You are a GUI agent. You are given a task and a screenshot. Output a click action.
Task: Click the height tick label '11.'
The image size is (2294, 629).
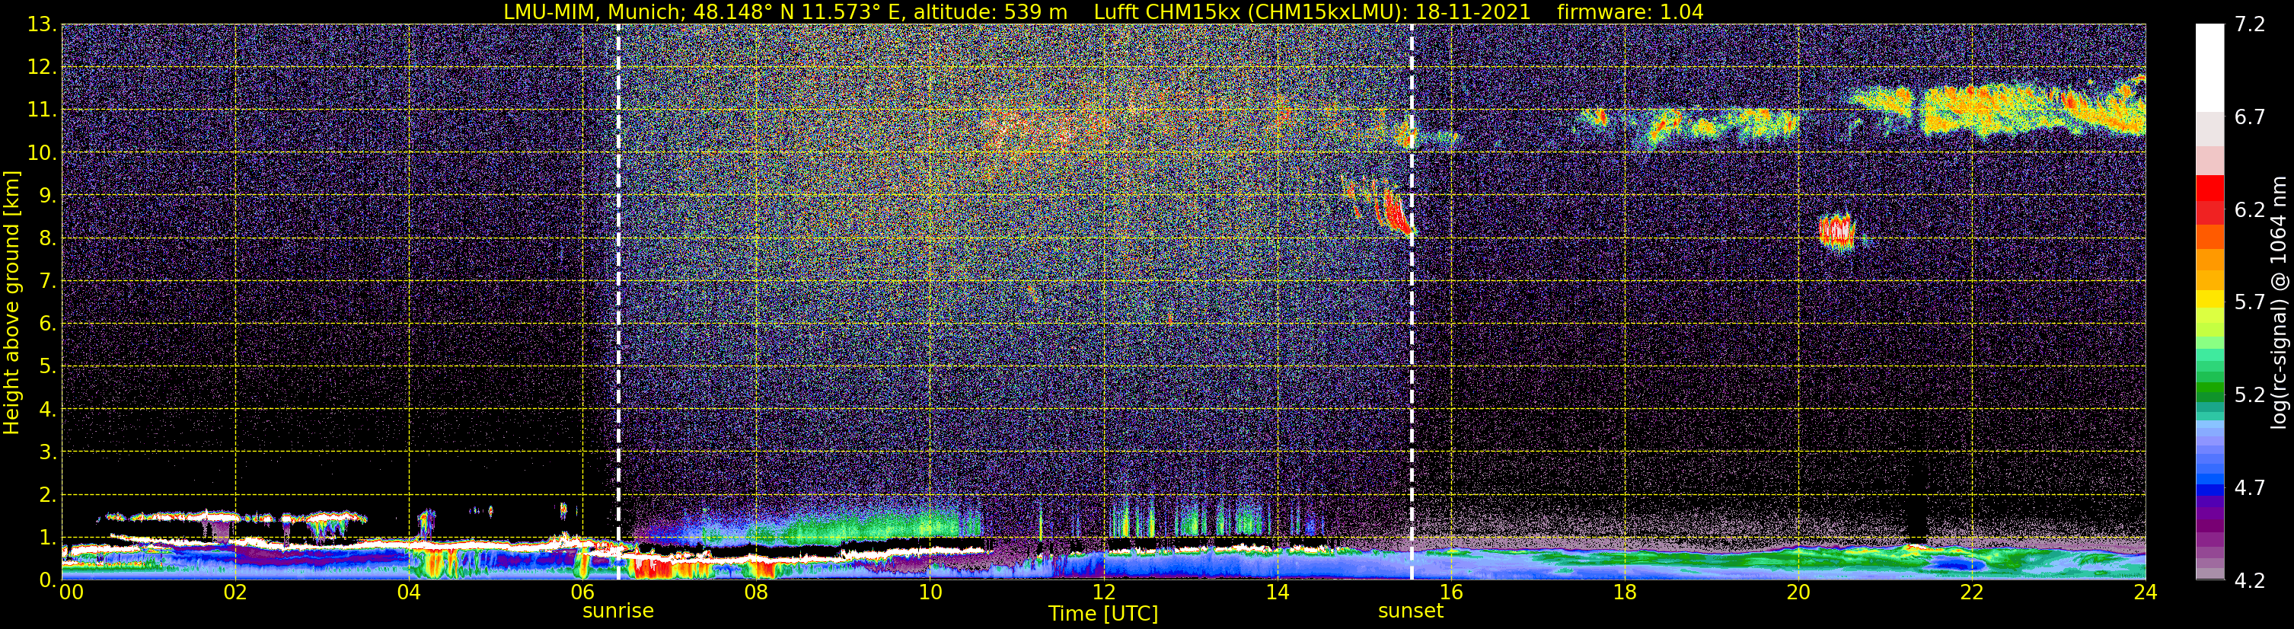click(x=42, y=110)
